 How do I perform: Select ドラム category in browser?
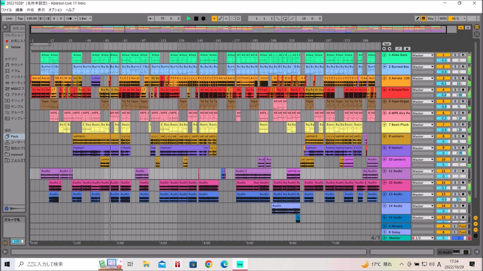(17, 71)
